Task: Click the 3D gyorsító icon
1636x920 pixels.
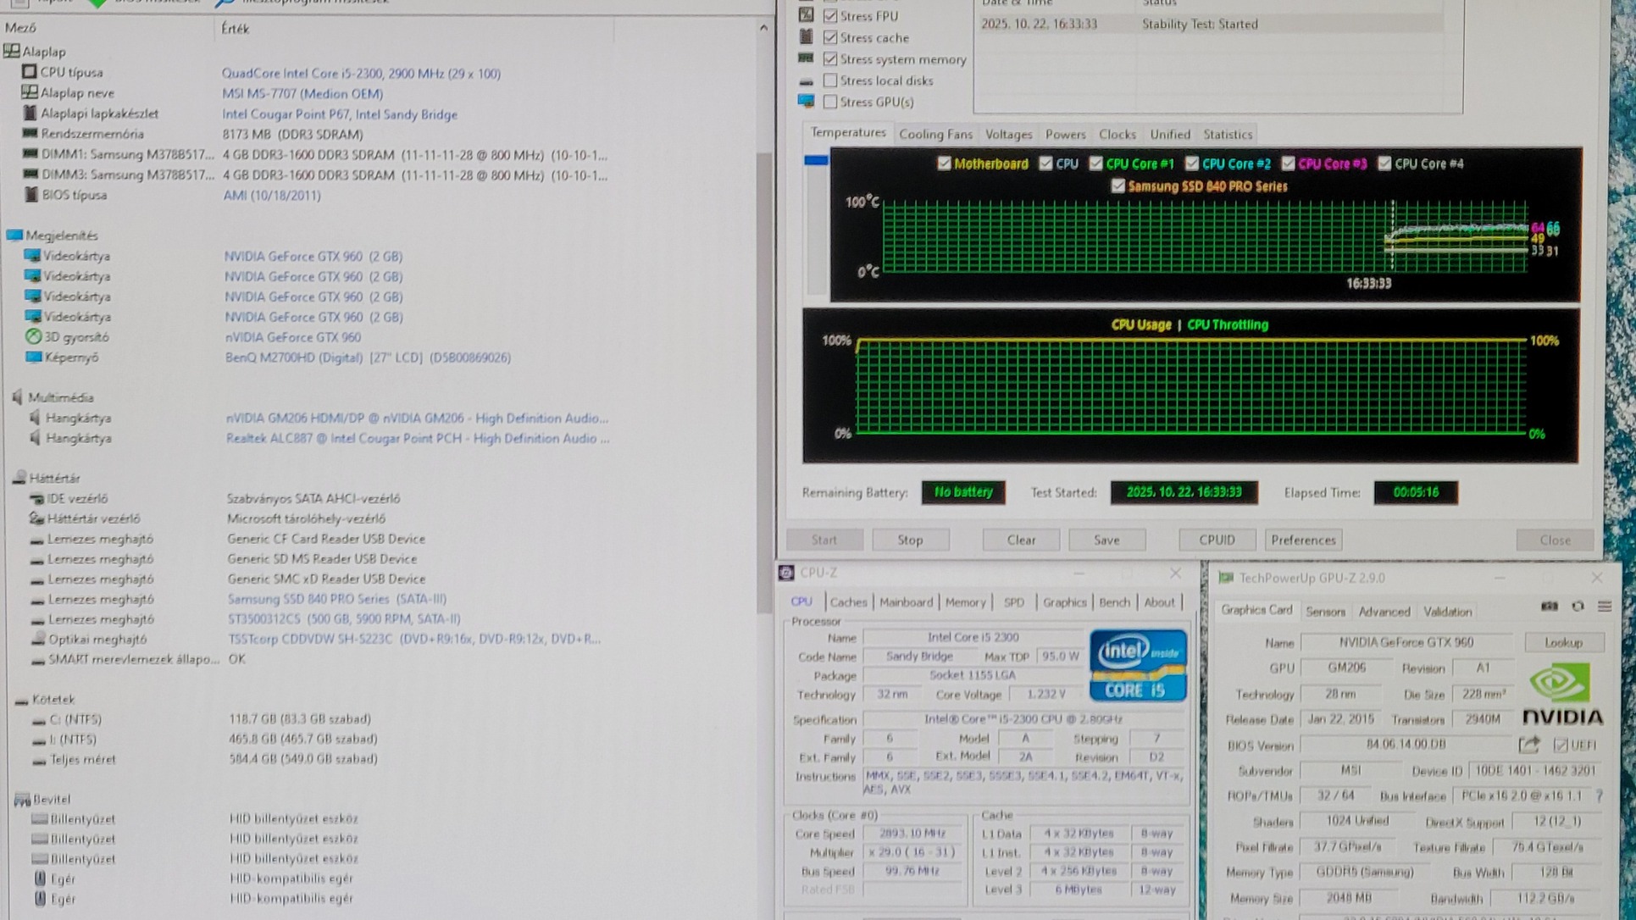Action: (x=33, y=337)
